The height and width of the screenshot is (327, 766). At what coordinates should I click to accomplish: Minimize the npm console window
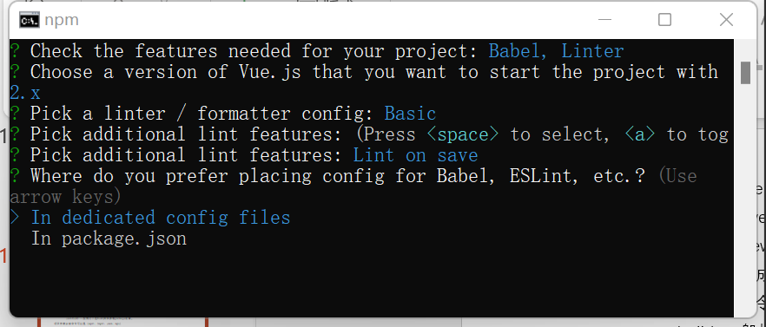point(604,20)
